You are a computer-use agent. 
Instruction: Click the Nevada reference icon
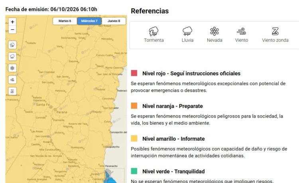(x=214, y=31)
